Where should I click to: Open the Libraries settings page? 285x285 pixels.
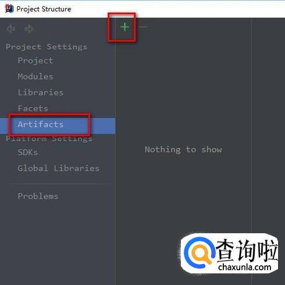(41, 92)
